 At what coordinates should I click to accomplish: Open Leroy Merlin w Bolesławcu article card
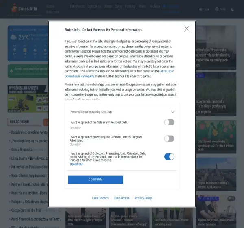coord(172,218)
